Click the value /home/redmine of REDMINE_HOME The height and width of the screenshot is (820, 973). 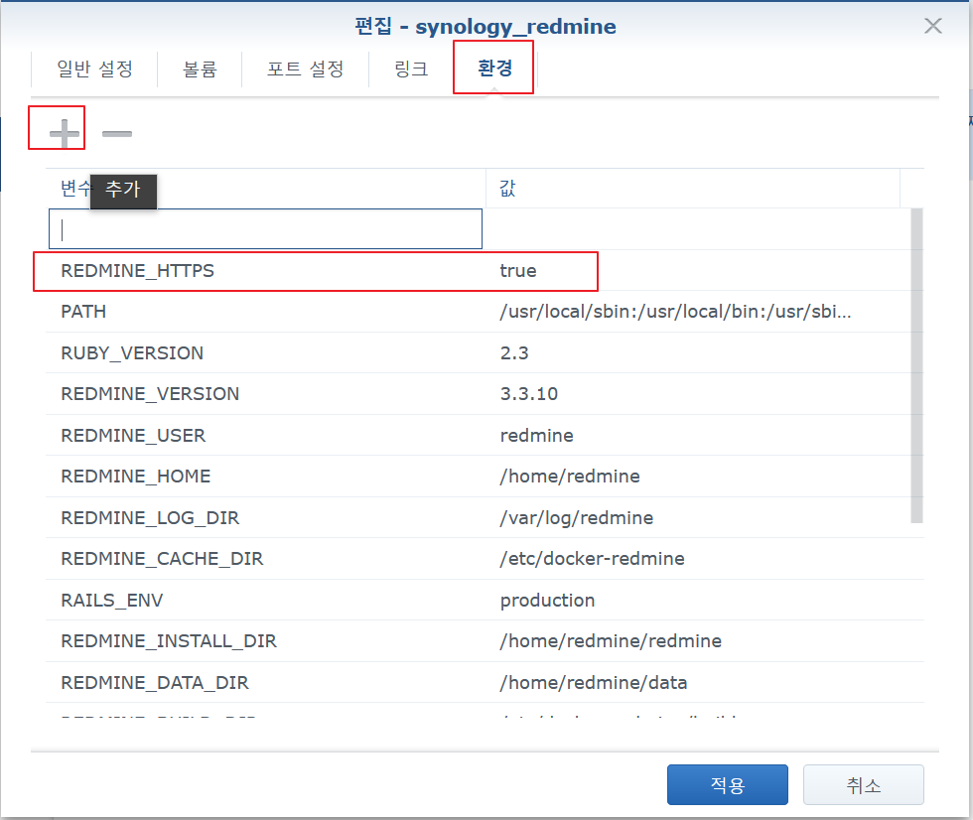point(570,477)
